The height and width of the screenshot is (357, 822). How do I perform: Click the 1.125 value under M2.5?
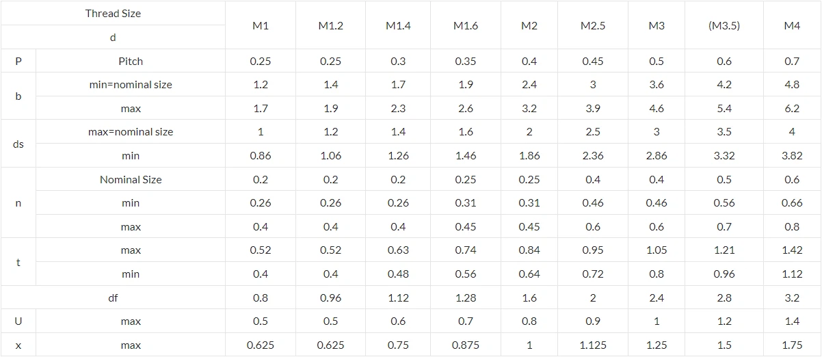coord(593,345)
